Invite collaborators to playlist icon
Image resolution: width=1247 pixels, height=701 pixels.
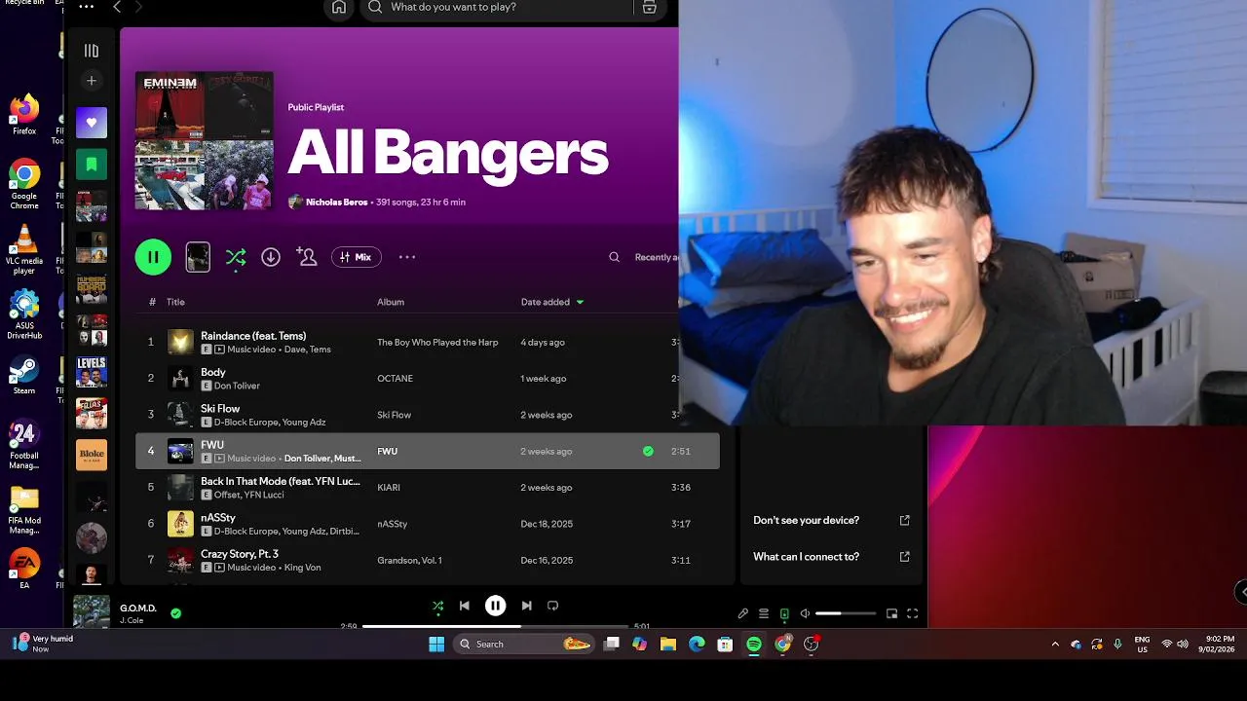307,257
